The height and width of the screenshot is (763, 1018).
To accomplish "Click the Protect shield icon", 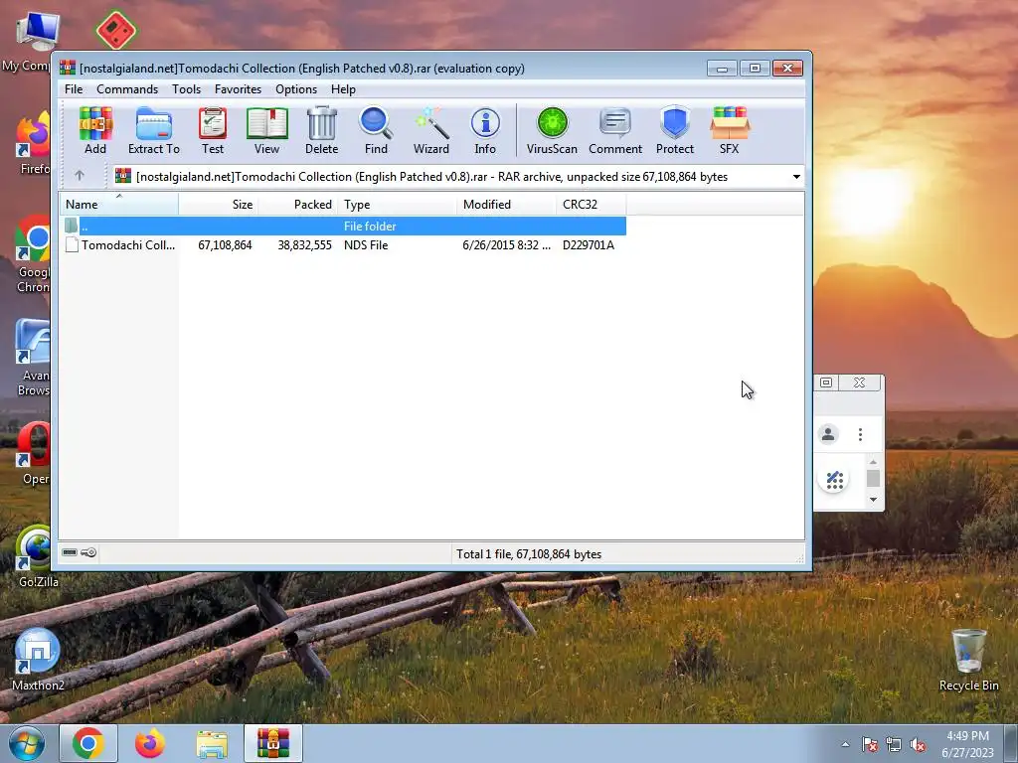I will tap(675, 130).
